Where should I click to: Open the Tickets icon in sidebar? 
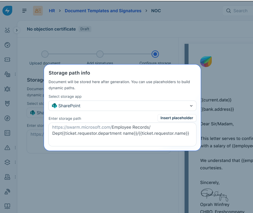click(x=7, y=60)
